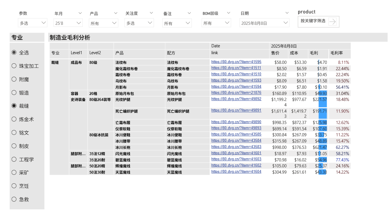Open link for item=41603 (碧蓝魔线)
390x211 pixels.
click(236, 159)
